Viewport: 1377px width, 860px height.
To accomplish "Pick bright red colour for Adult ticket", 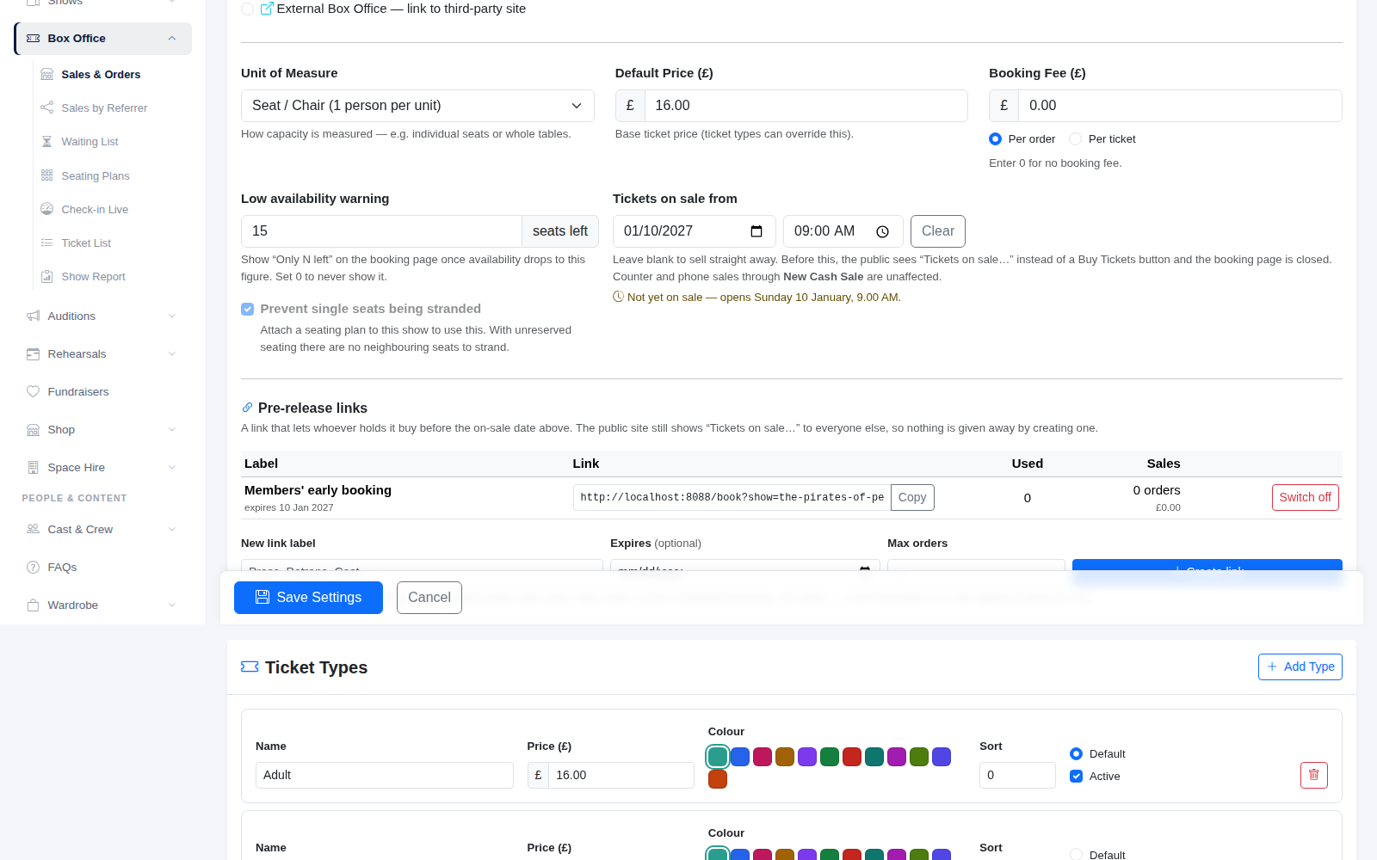I will [x=852, y=757].
